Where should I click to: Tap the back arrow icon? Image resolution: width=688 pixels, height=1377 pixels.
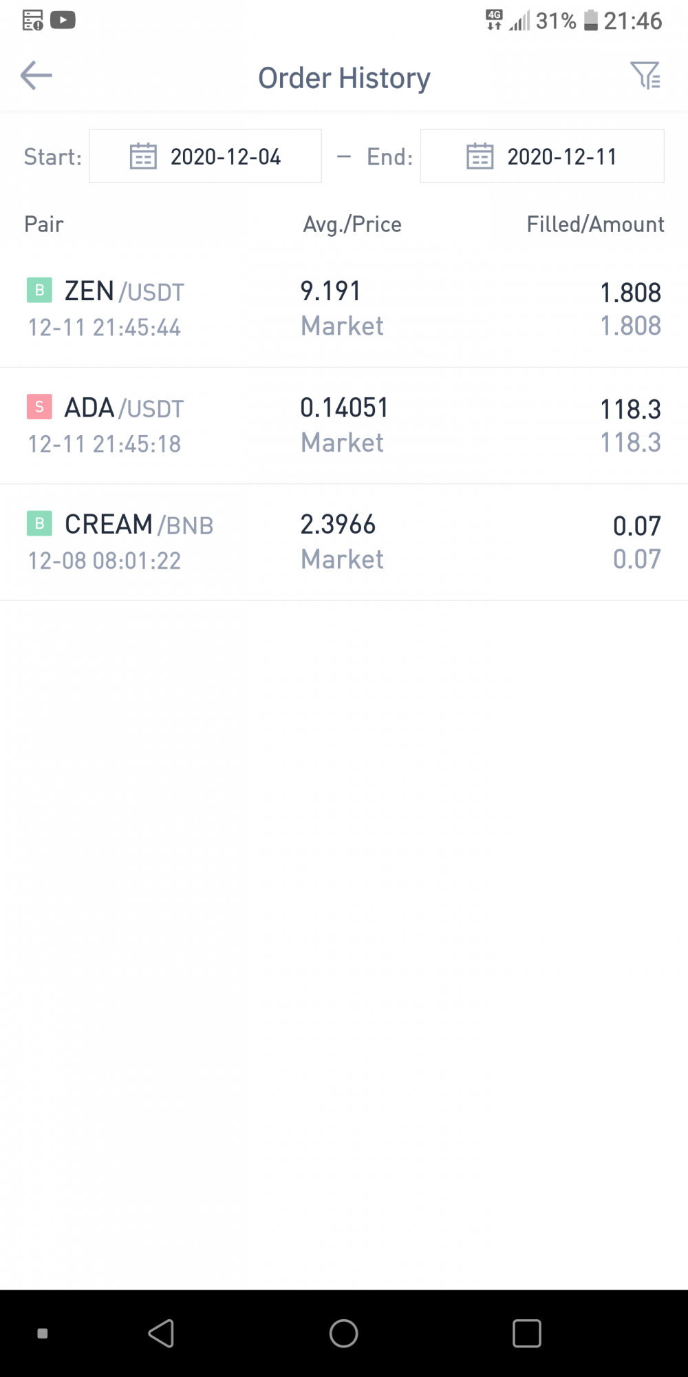coord(36,76)
